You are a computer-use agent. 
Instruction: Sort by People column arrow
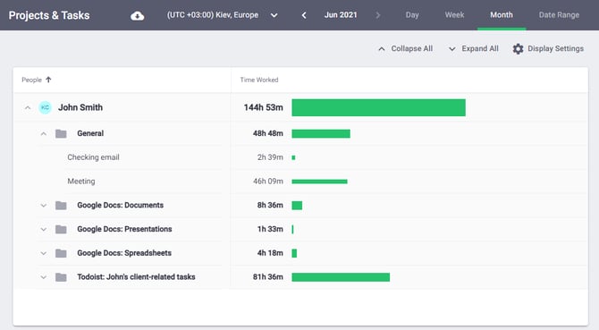click(x=48, y=80)
